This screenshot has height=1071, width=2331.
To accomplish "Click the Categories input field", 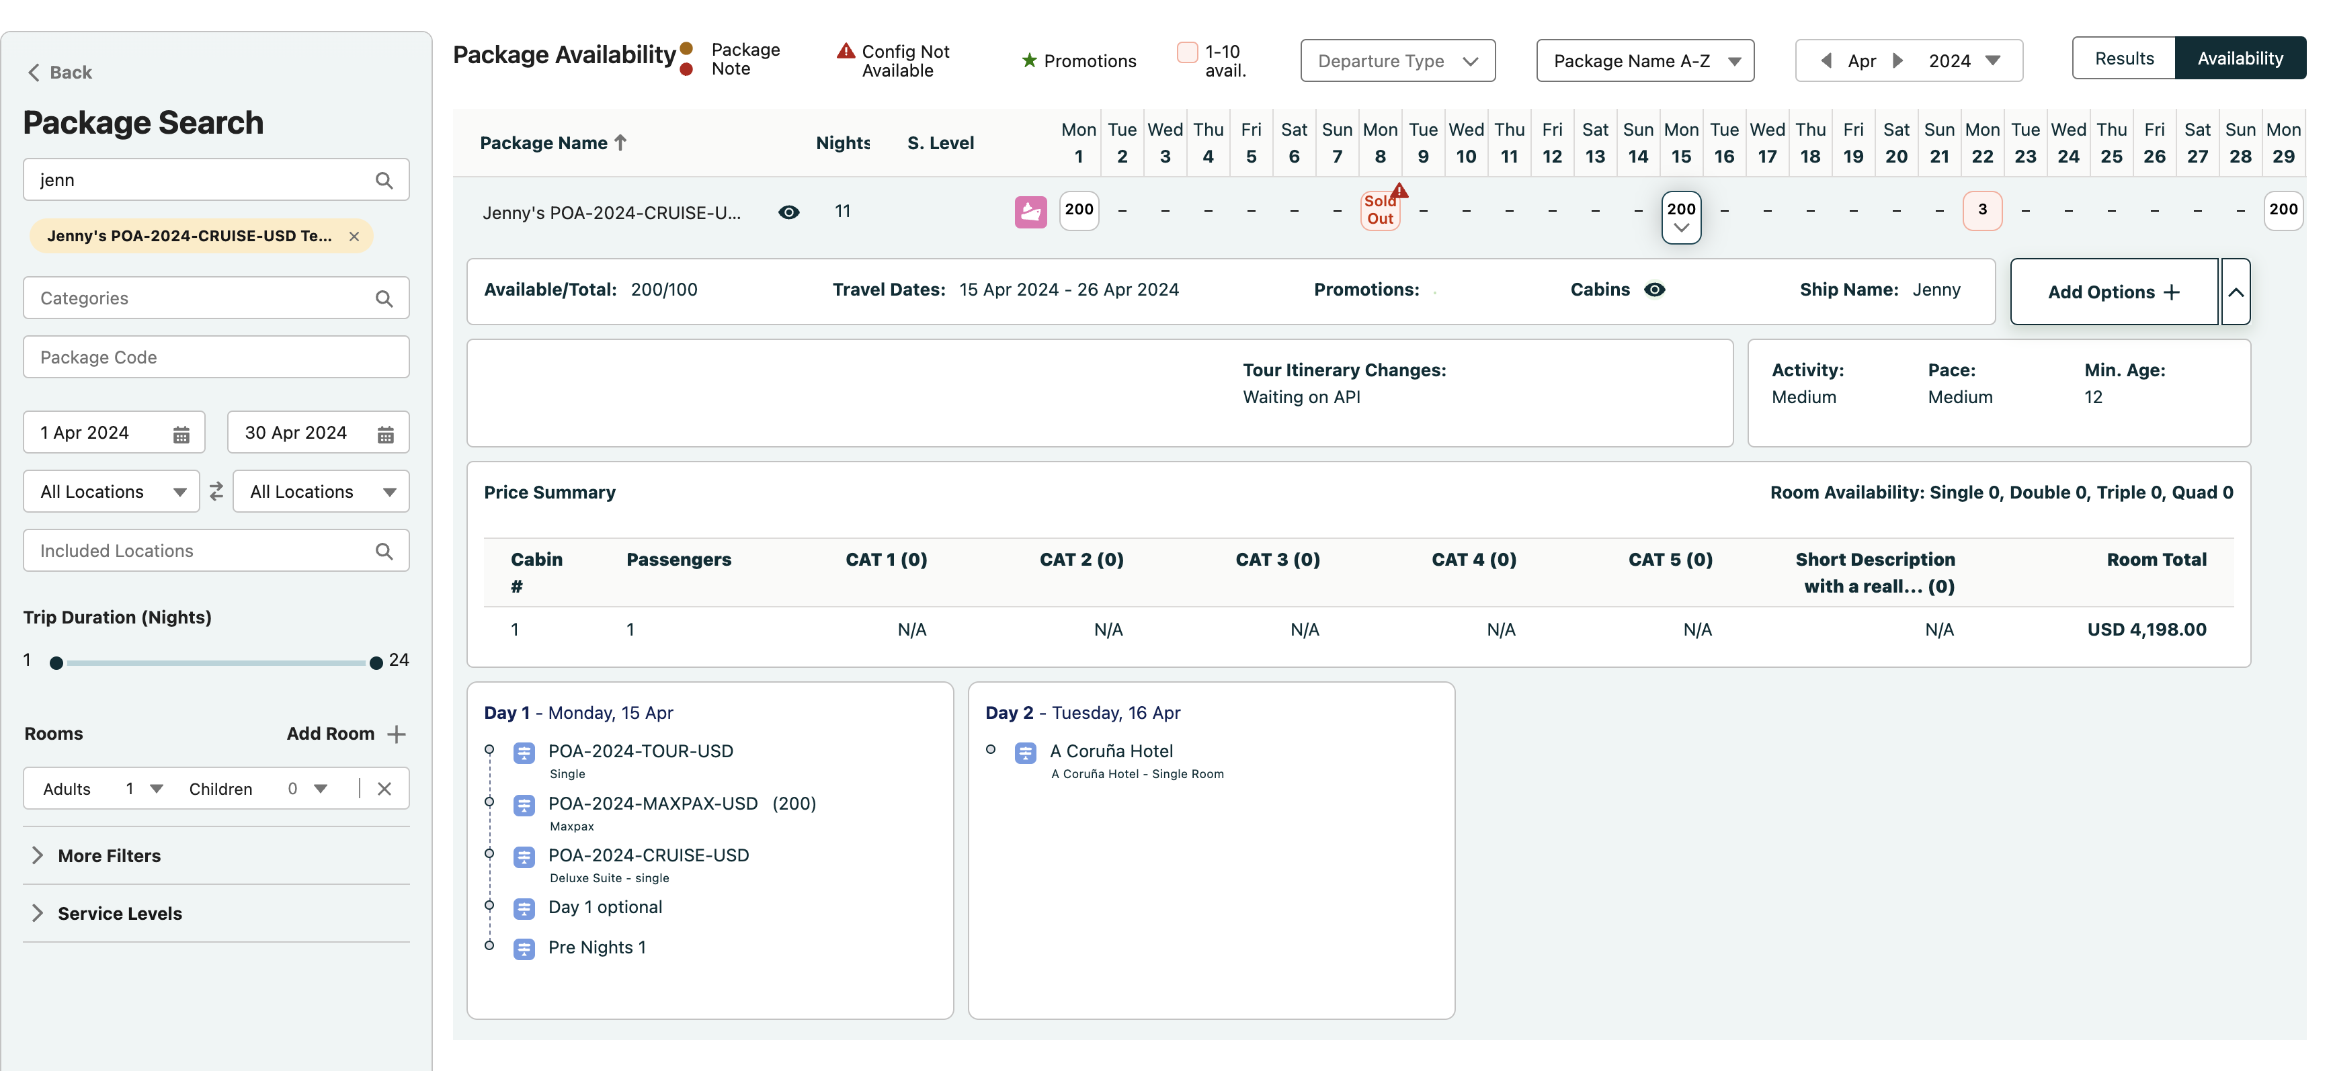I will click(216, 298).
